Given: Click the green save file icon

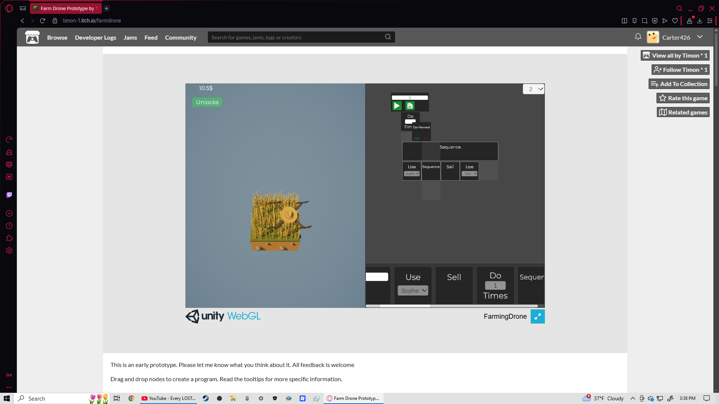Looking at the screenshot, I should tap(410, 106).
